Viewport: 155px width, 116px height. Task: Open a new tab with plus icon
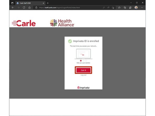[48, 3]
